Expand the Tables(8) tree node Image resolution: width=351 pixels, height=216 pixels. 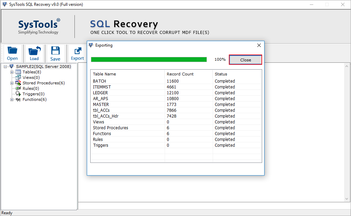tap(12, 72)
